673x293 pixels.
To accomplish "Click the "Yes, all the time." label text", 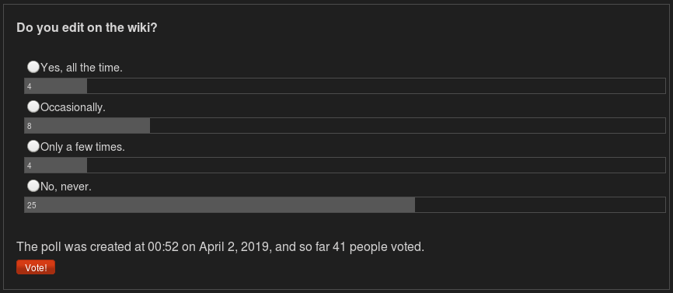I will pos(82,68).
